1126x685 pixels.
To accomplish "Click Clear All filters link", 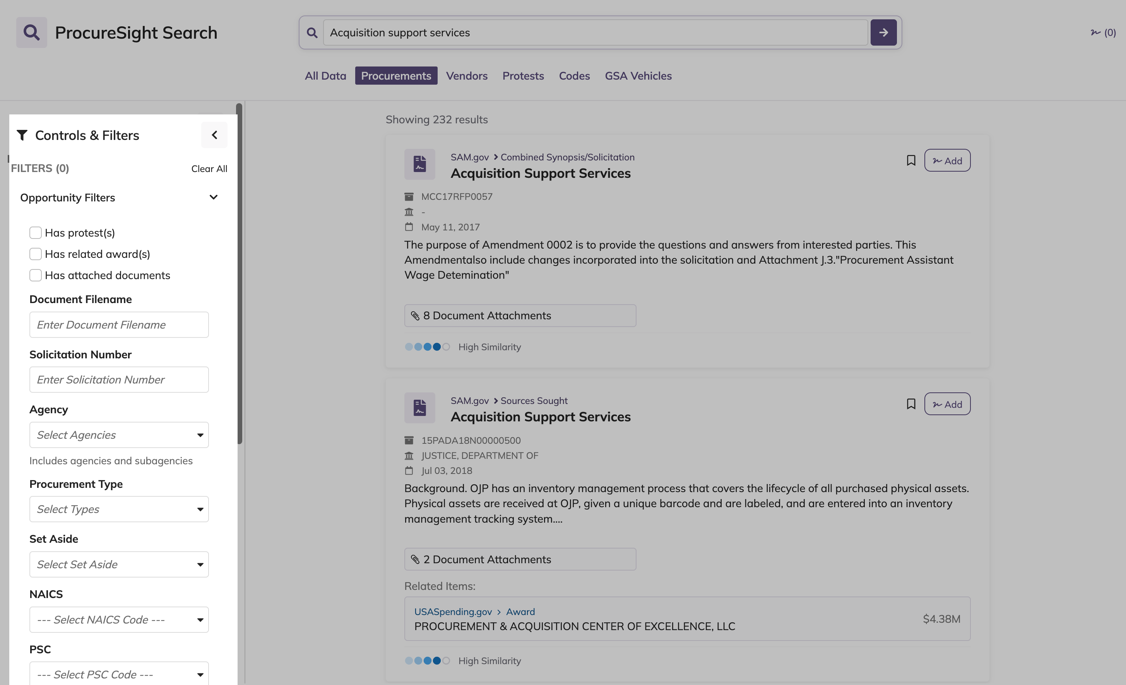I will (x=209, y=169).
